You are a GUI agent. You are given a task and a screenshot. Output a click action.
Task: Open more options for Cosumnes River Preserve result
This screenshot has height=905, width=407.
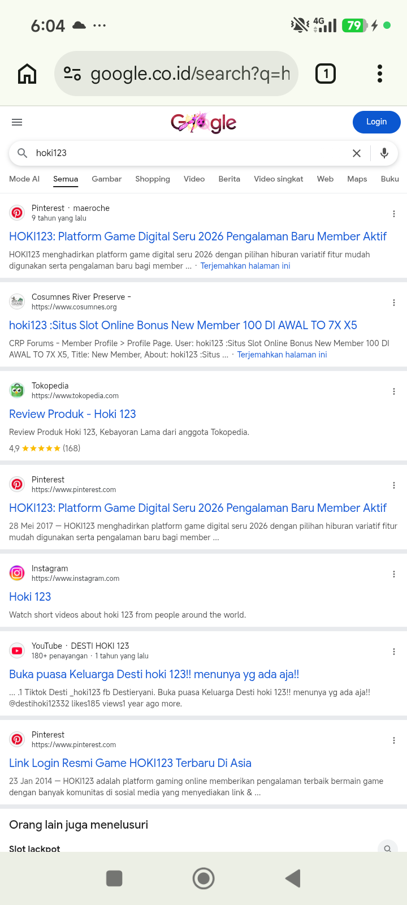394,303
